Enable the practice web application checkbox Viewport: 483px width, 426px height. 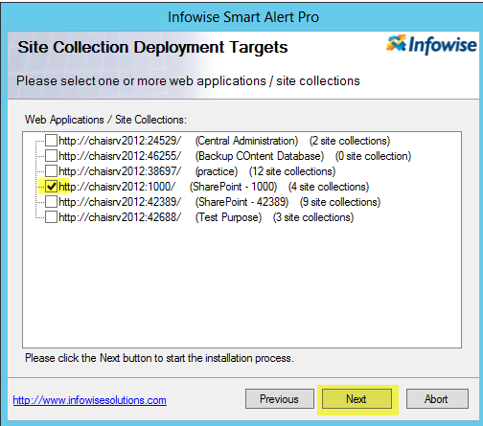tap(51, 170)
